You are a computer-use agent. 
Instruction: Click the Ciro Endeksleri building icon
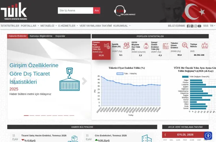point(147,138)
